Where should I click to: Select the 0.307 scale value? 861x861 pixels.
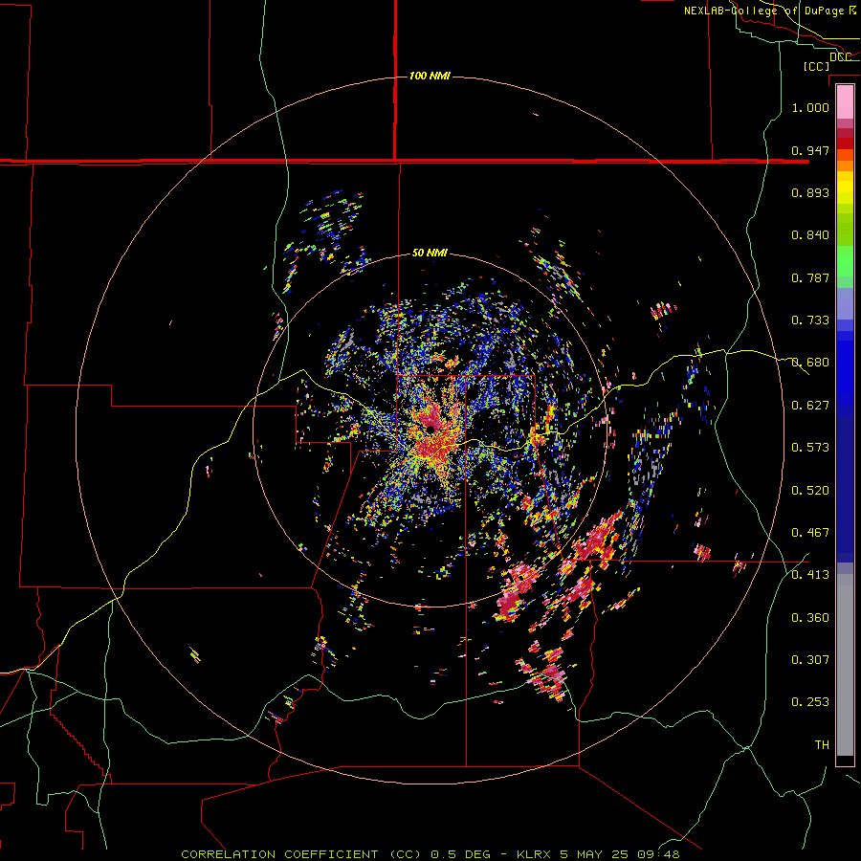pos(810,660)
